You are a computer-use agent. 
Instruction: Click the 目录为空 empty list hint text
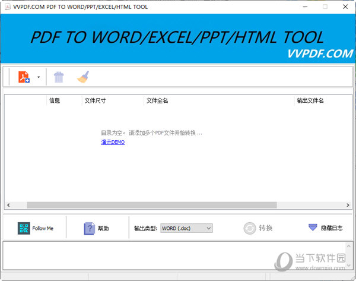pyautogui.click(x=151, y=132)
